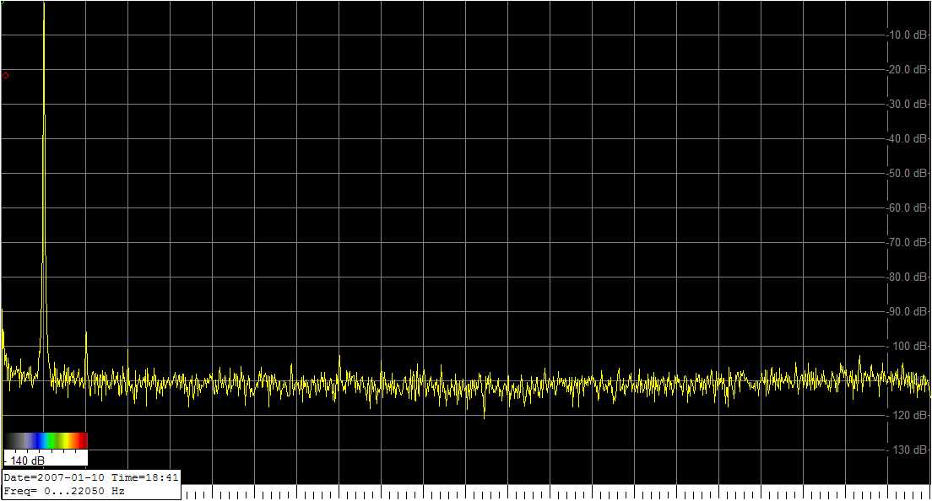
Task: Click the '-20.0 dB' axis label
Action: pos(907,69)
